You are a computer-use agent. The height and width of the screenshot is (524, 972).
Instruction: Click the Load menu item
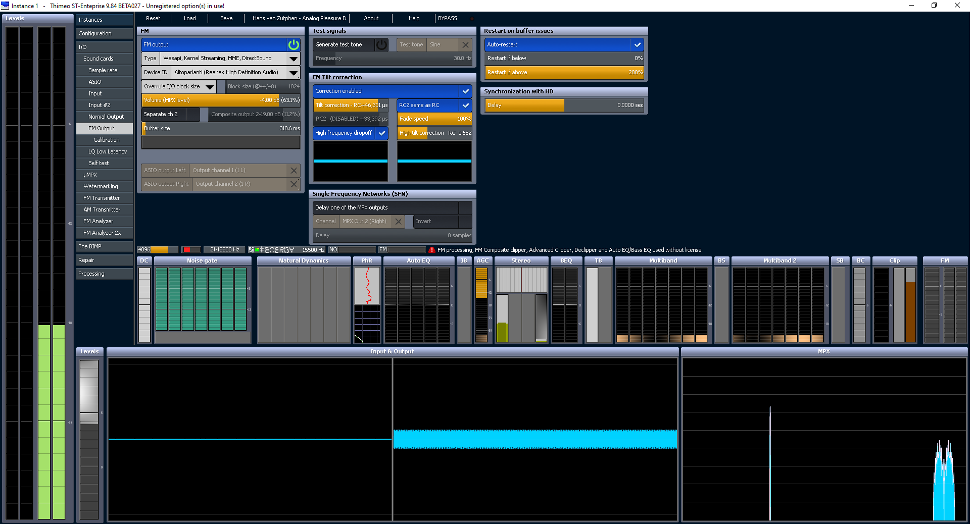(x=190, y=18)
